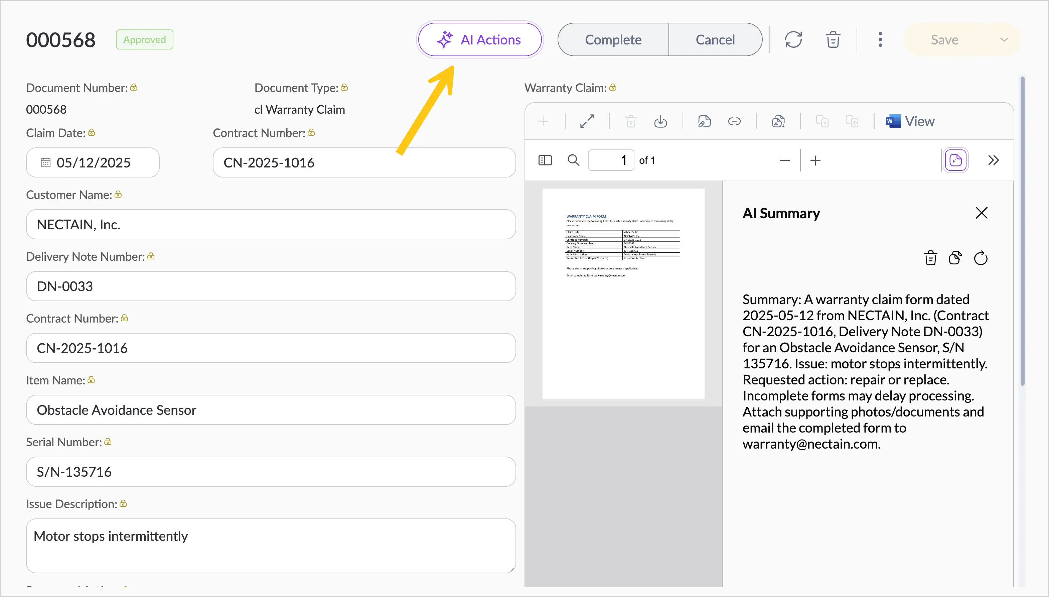Focus the Customer Name field
This screenshot has height=597, width=1049.
(x=271, y=224)
